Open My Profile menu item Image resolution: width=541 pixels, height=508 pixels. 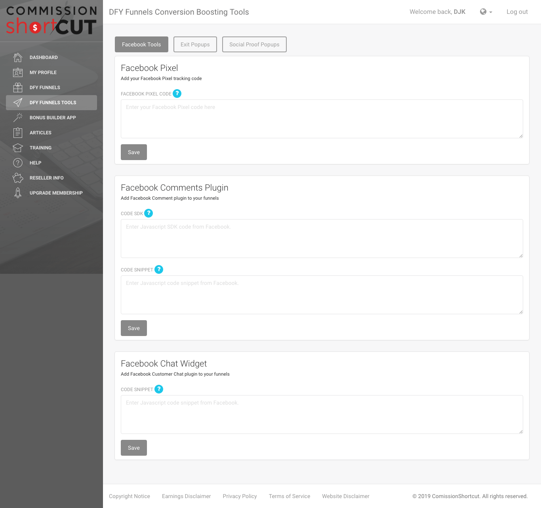tap(51, 73)
